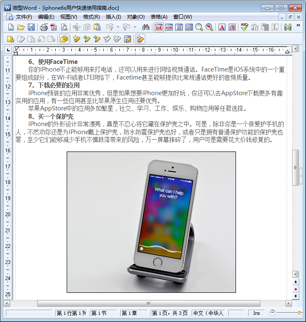This screenshot has height=322, width=306.
Task: Add a new note with the star note icon
Action: point(11,39)
